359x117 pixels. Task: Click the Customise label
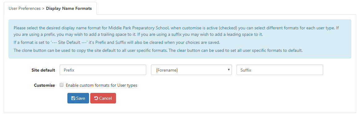pyautogui.click(x=45, y=85)
